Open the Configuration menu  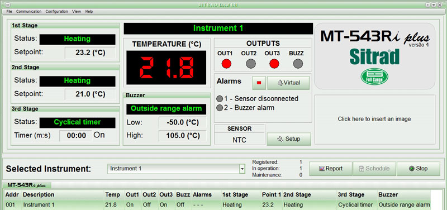coord(57,11)
